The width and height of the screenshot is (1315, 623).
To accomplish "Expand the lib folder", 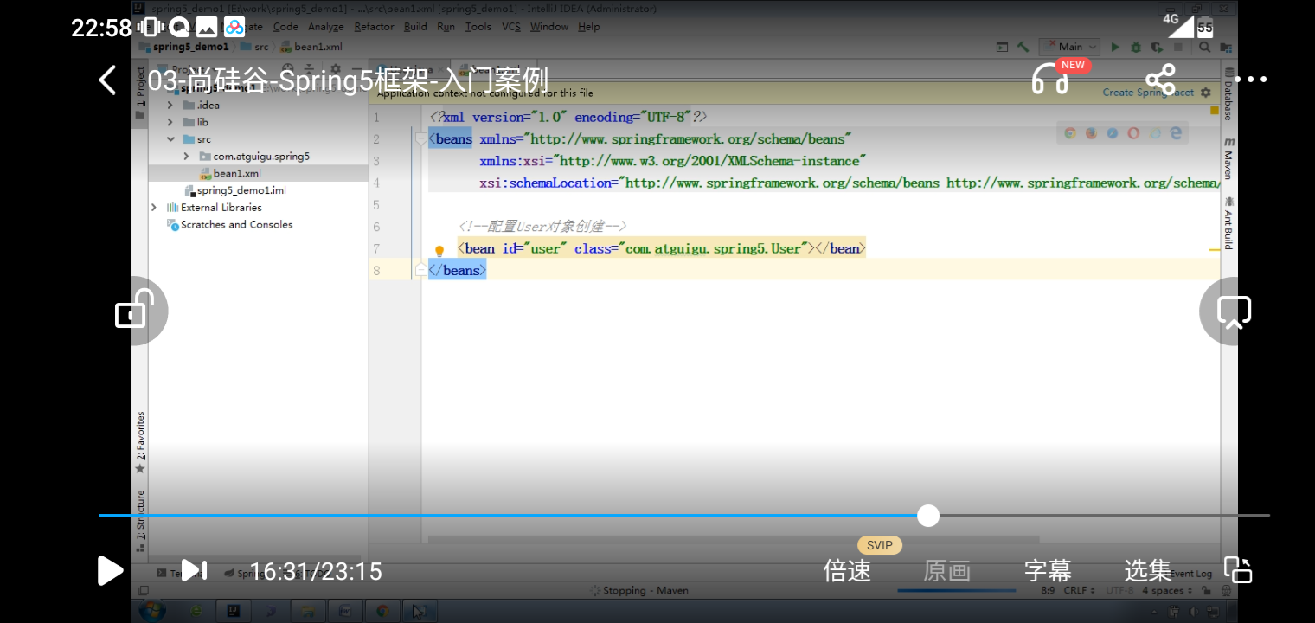I will [170, 122].
